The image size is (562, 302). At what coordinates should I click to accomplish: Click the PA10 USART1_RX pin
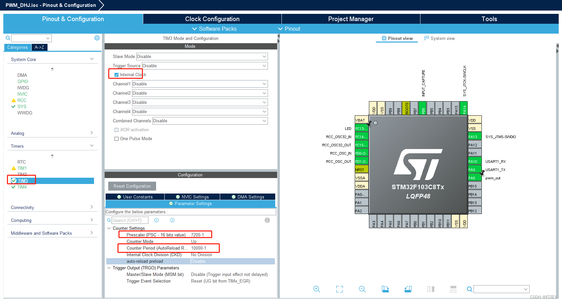point(475,162)
